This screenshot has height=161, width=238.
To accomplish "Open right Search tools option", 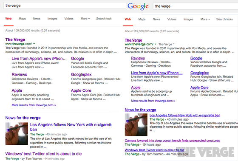I will [x=224, y=19].
